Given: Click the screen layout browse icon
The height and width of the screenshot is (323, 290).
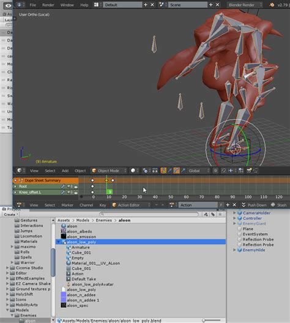Looking at the screenshot, I should (96, 5).
